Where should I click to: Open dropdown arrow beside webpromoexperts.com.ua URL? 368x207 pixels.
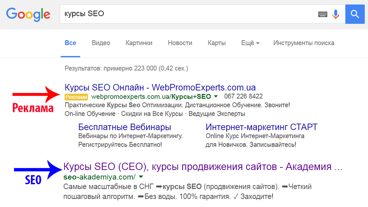click(216, 97)
